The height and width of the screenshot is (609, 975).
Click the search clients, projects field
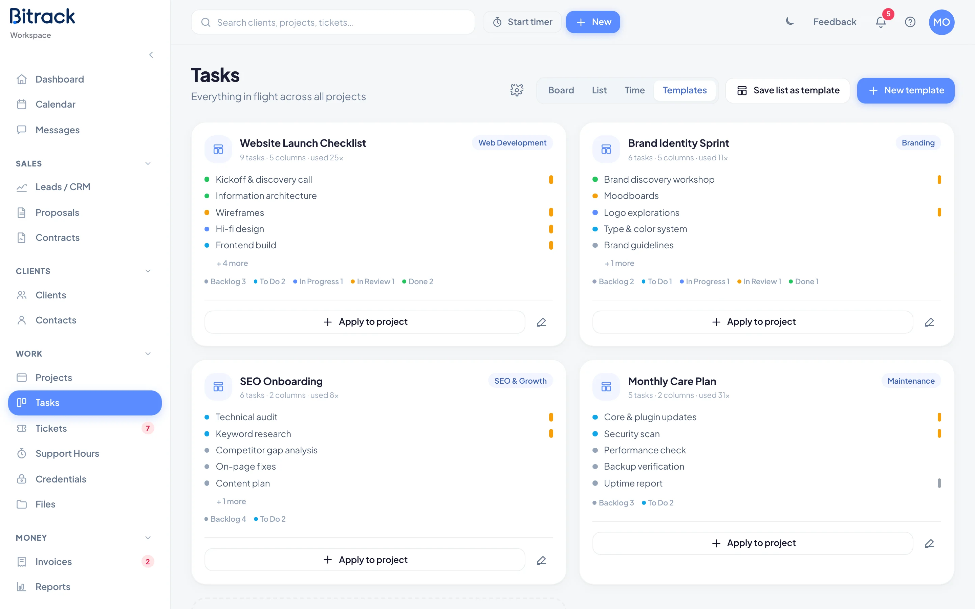pyautogui.click(x=333, y=22)
